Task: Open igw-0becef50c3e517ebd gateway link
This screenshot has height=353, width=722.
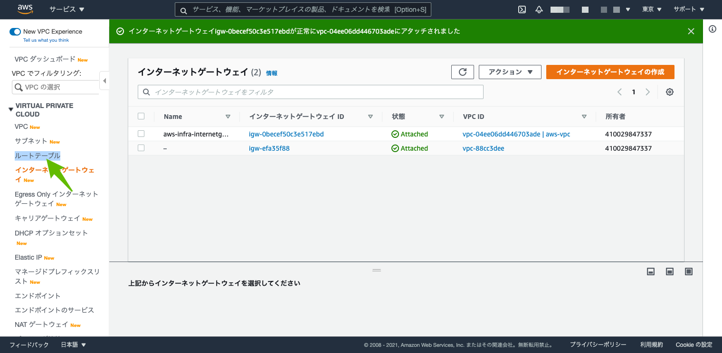Action: pos(286,134)
